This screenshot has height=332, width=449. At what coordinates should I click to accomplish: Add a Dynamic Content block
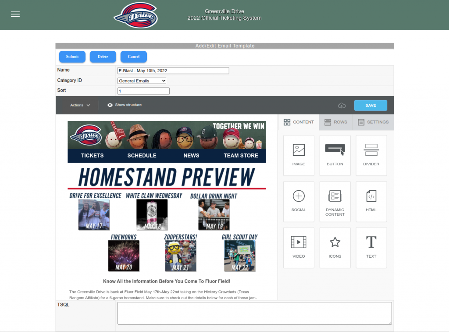click(x=335, y=201)
